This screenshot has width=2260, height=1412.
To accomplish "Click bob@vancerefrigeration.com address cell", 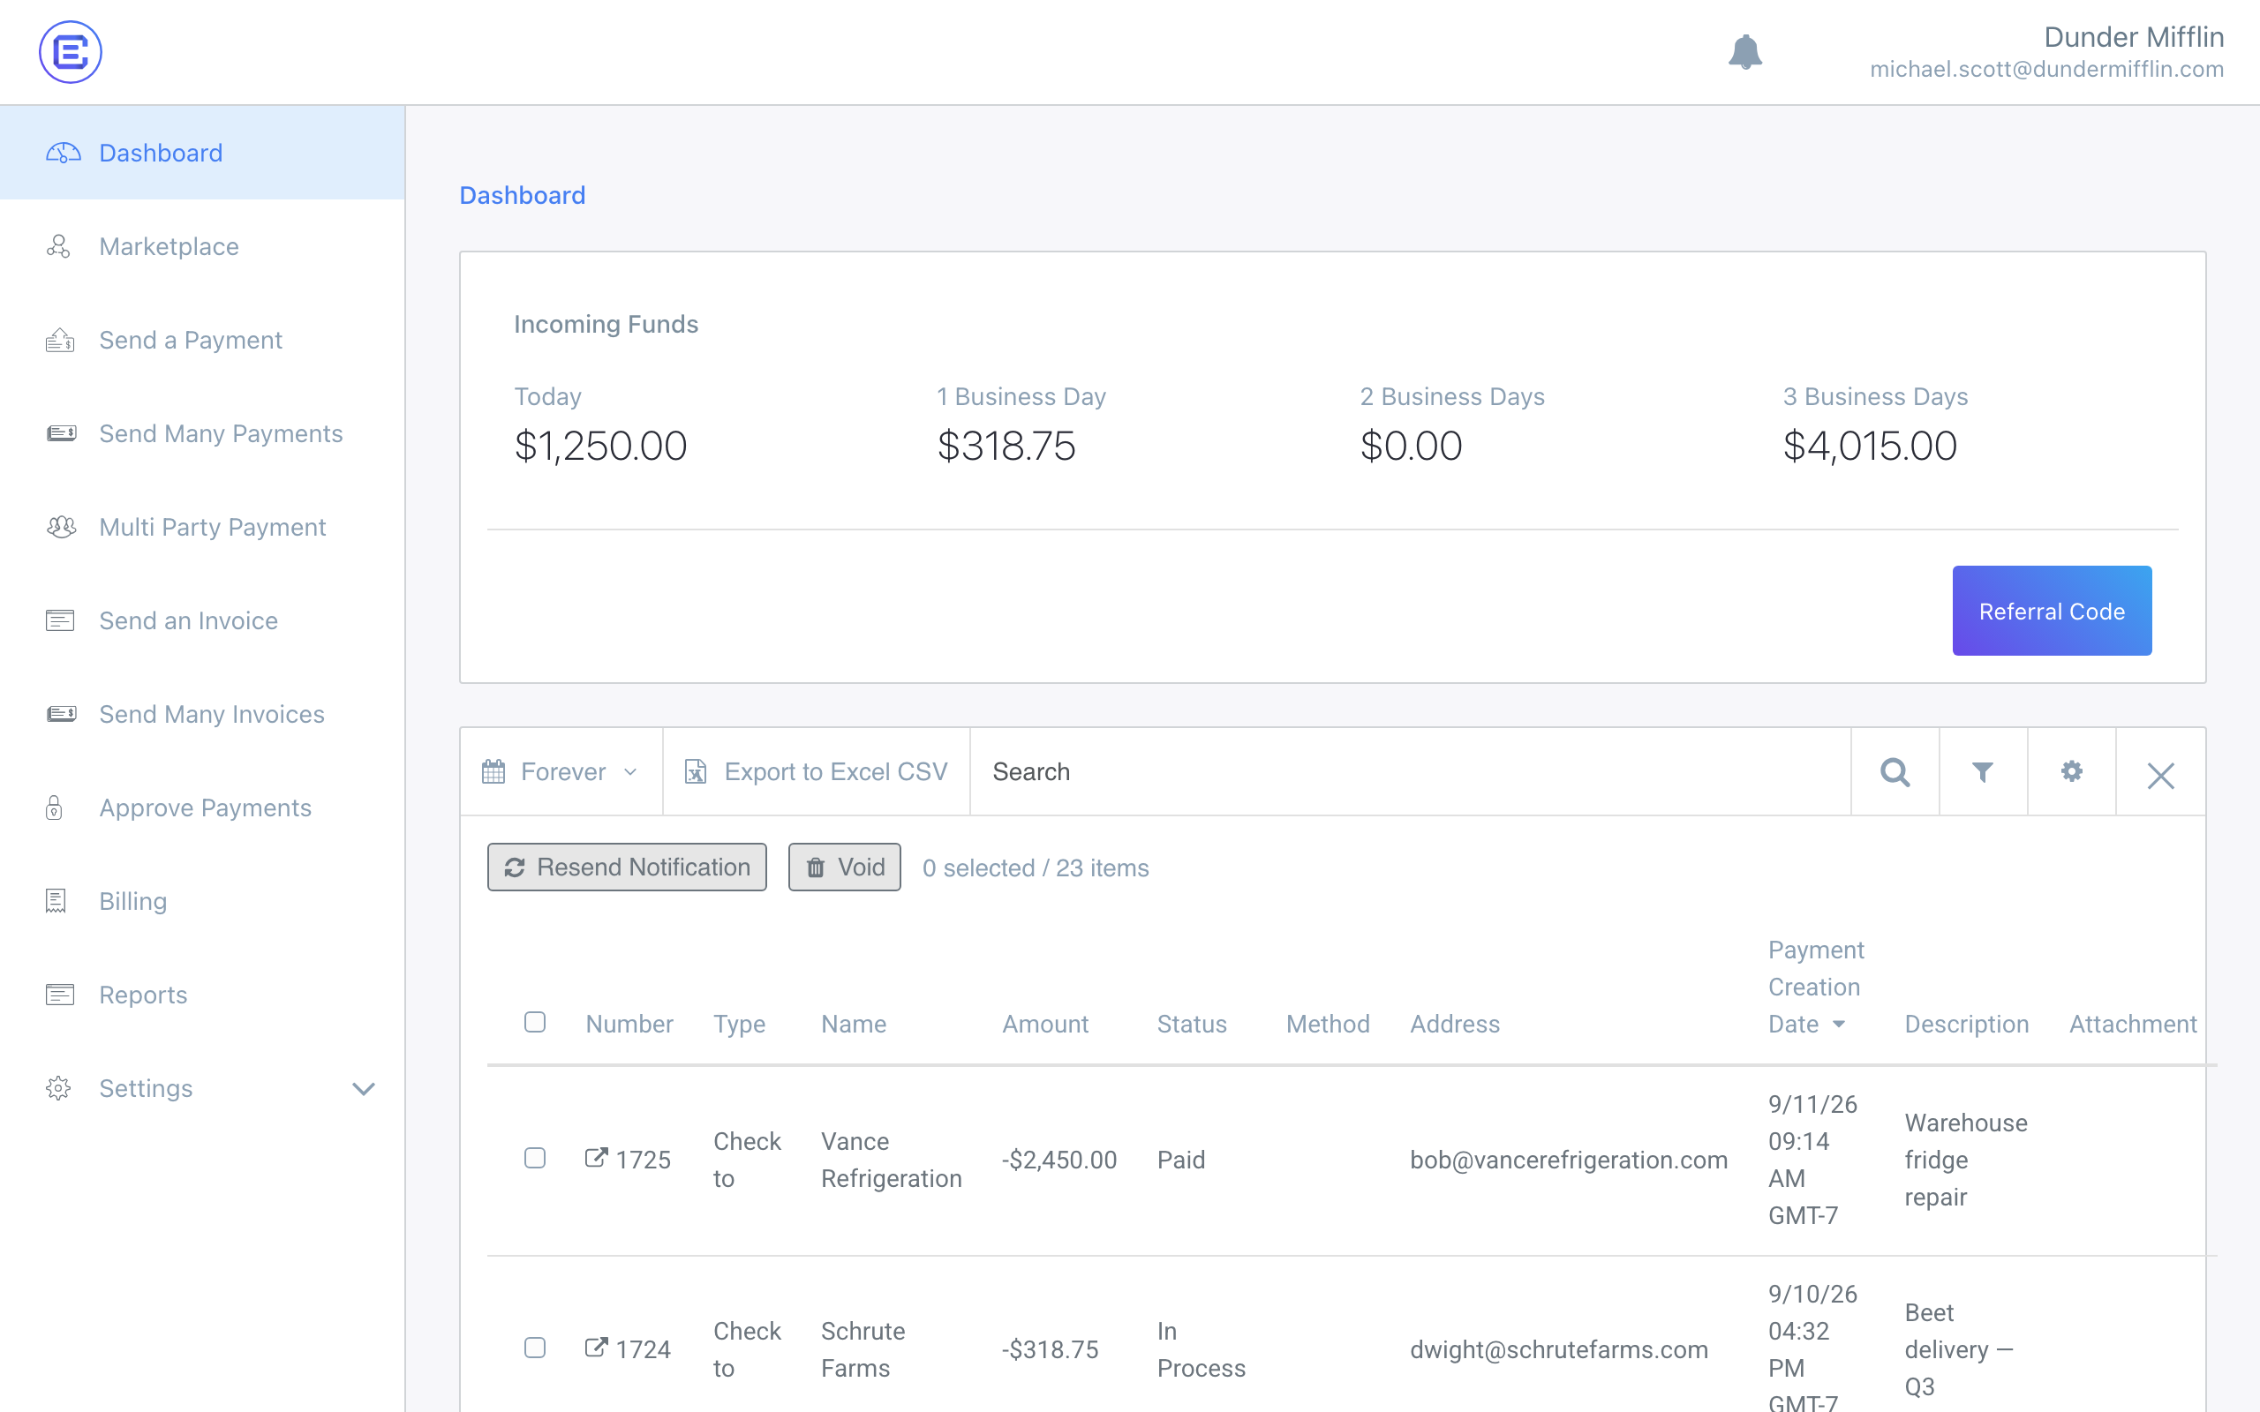I will [1569, 1160].
